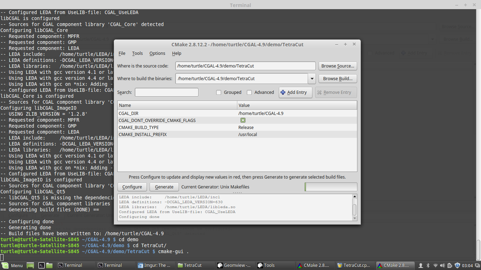Enable the Grouped checkbox

tap(219, 92)
